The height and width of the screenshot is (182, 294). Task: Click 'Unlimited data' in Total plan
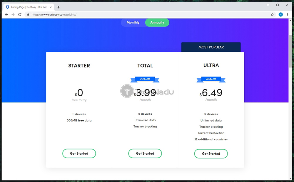pyautogui.click(x=145, y=120)
